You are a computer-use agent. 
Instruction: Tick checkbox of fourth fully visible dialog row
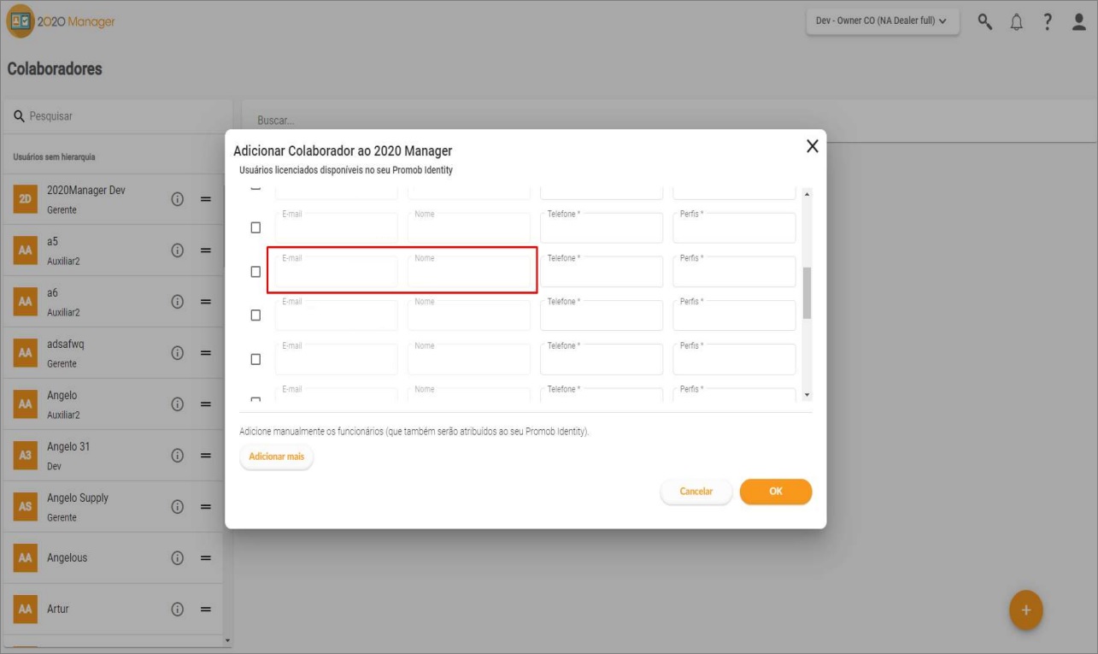pyautogui.click(x=255, y=360)
